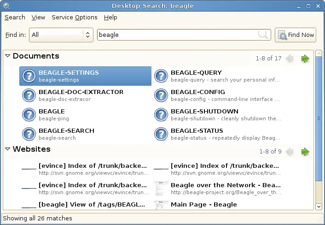Click the magnifier icon inside search field
The width and height of the screenshot is (325, 225).
263,35
